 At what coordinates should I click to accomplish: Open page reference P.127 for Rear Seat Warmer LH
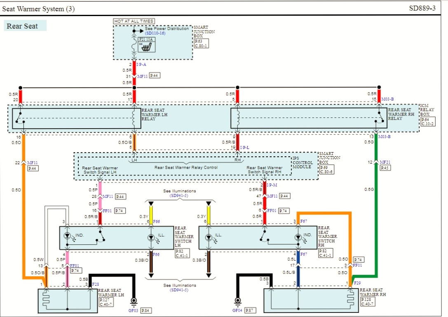pyautogui.click(x=104, y=300)
